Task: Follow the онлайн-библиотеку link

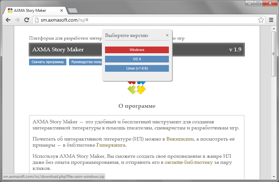Action: pyautogui.click(x=189, y=162)
